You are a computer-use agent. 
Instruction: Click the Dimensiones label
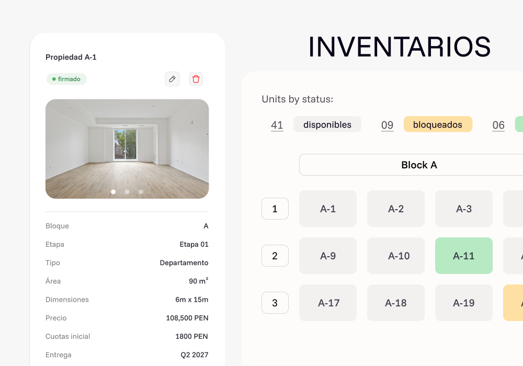click(67, 299)
